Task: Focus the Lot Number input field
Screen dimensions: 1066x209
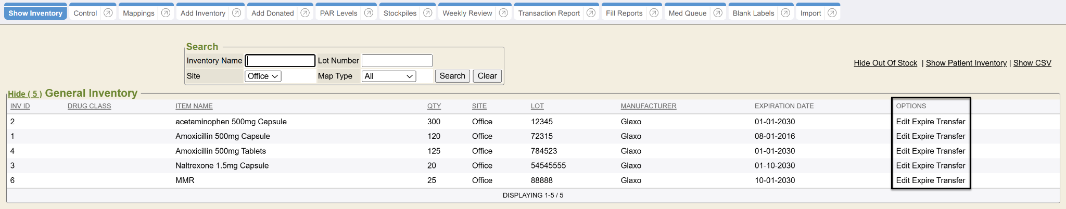Action: pos(397,61)
